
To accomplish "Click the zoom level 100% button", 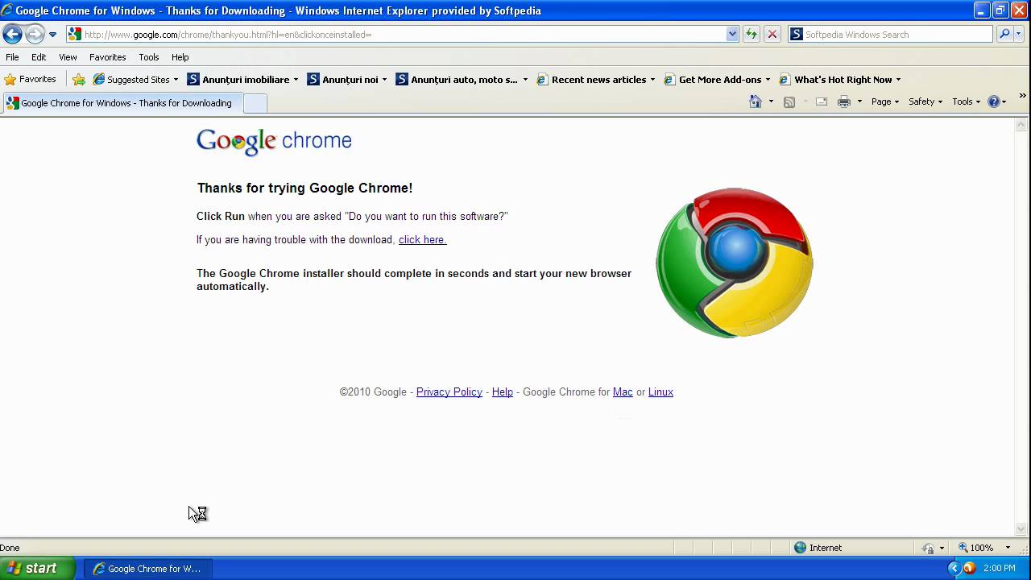I will (976, 547).
